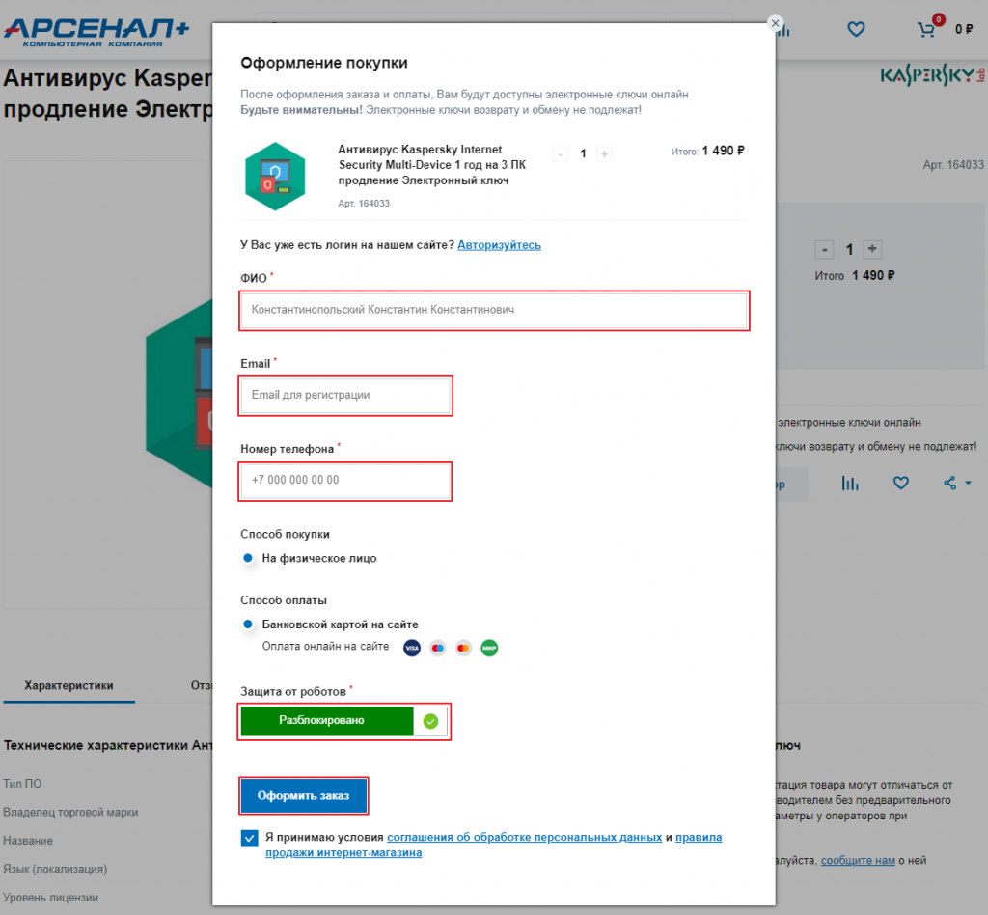This screenshot has width=988, height=915.
Task: Click the Arsenal+ company logo
Action: click(x=96, y=33)
